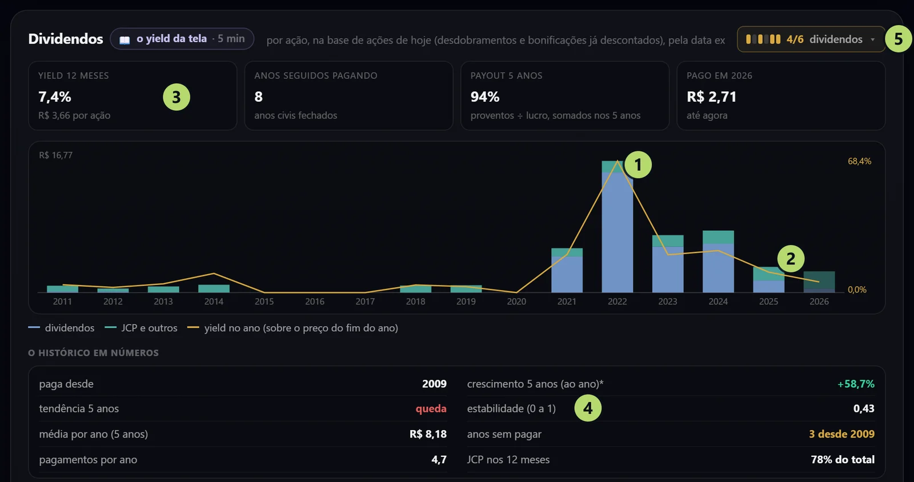Click the yellow score bars icon before 4/6
The image size is (914, 482).
tap(763, 39)
